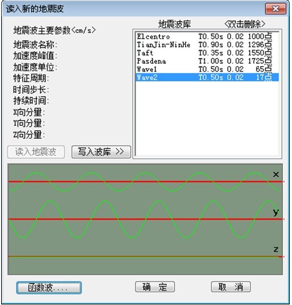Click the X向分量 label
The width and height of the screenshot is (292, 305).
coord(29,112)
